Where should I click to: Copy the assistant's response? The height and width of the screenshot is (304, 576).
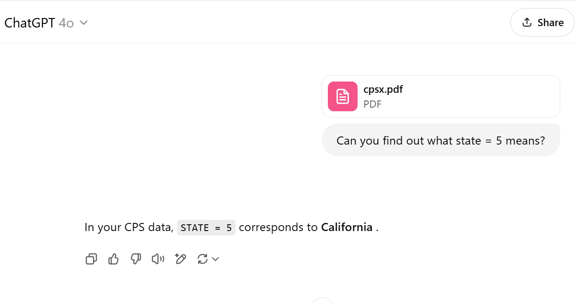[91, 259]
